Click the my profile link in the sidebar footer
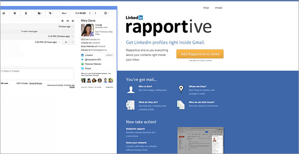Viewport: 299px width, 154px height. coord(98,87)
